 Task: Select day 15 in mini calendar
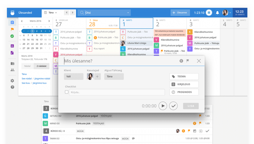tap(32, 40)
